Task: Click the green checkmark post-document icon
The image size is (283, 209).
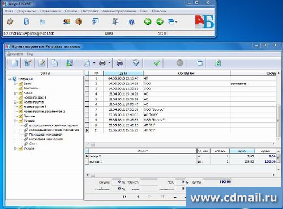Action: tap(157, 63)
